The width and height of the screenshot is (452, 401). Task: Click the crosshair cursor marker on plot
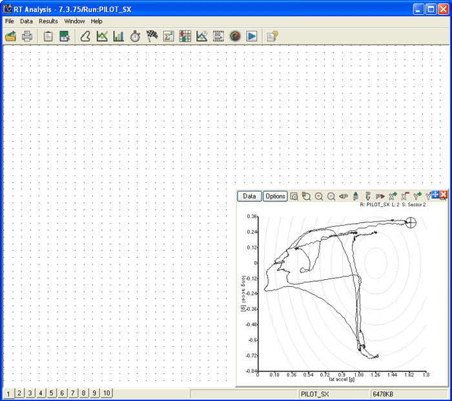tap(411, 222)
